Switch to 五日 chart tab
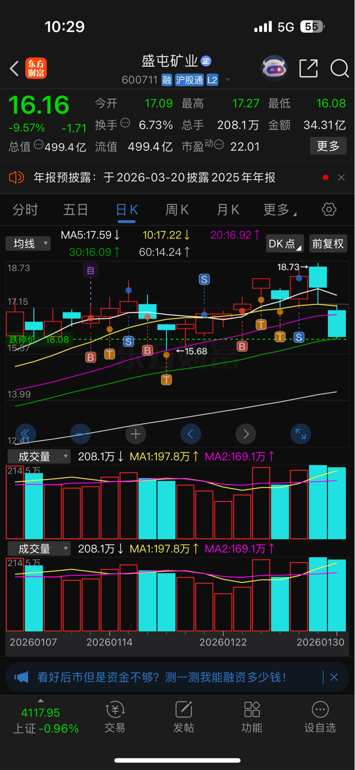This screenshot has height=770, width=355. (76, 210)
